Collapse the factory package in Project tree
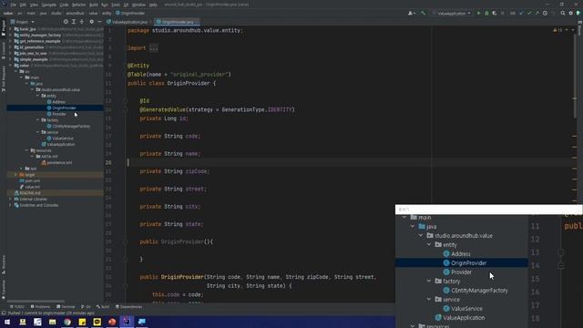 click(x=37, y=120)
